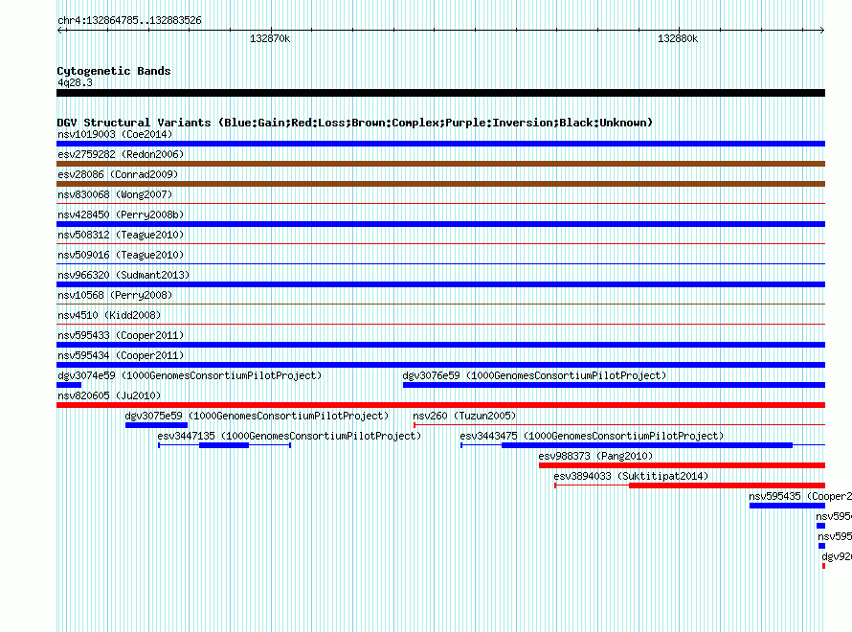Click the blue bar of nsv428450
The image size is (852, 632).
pos(440,224)
